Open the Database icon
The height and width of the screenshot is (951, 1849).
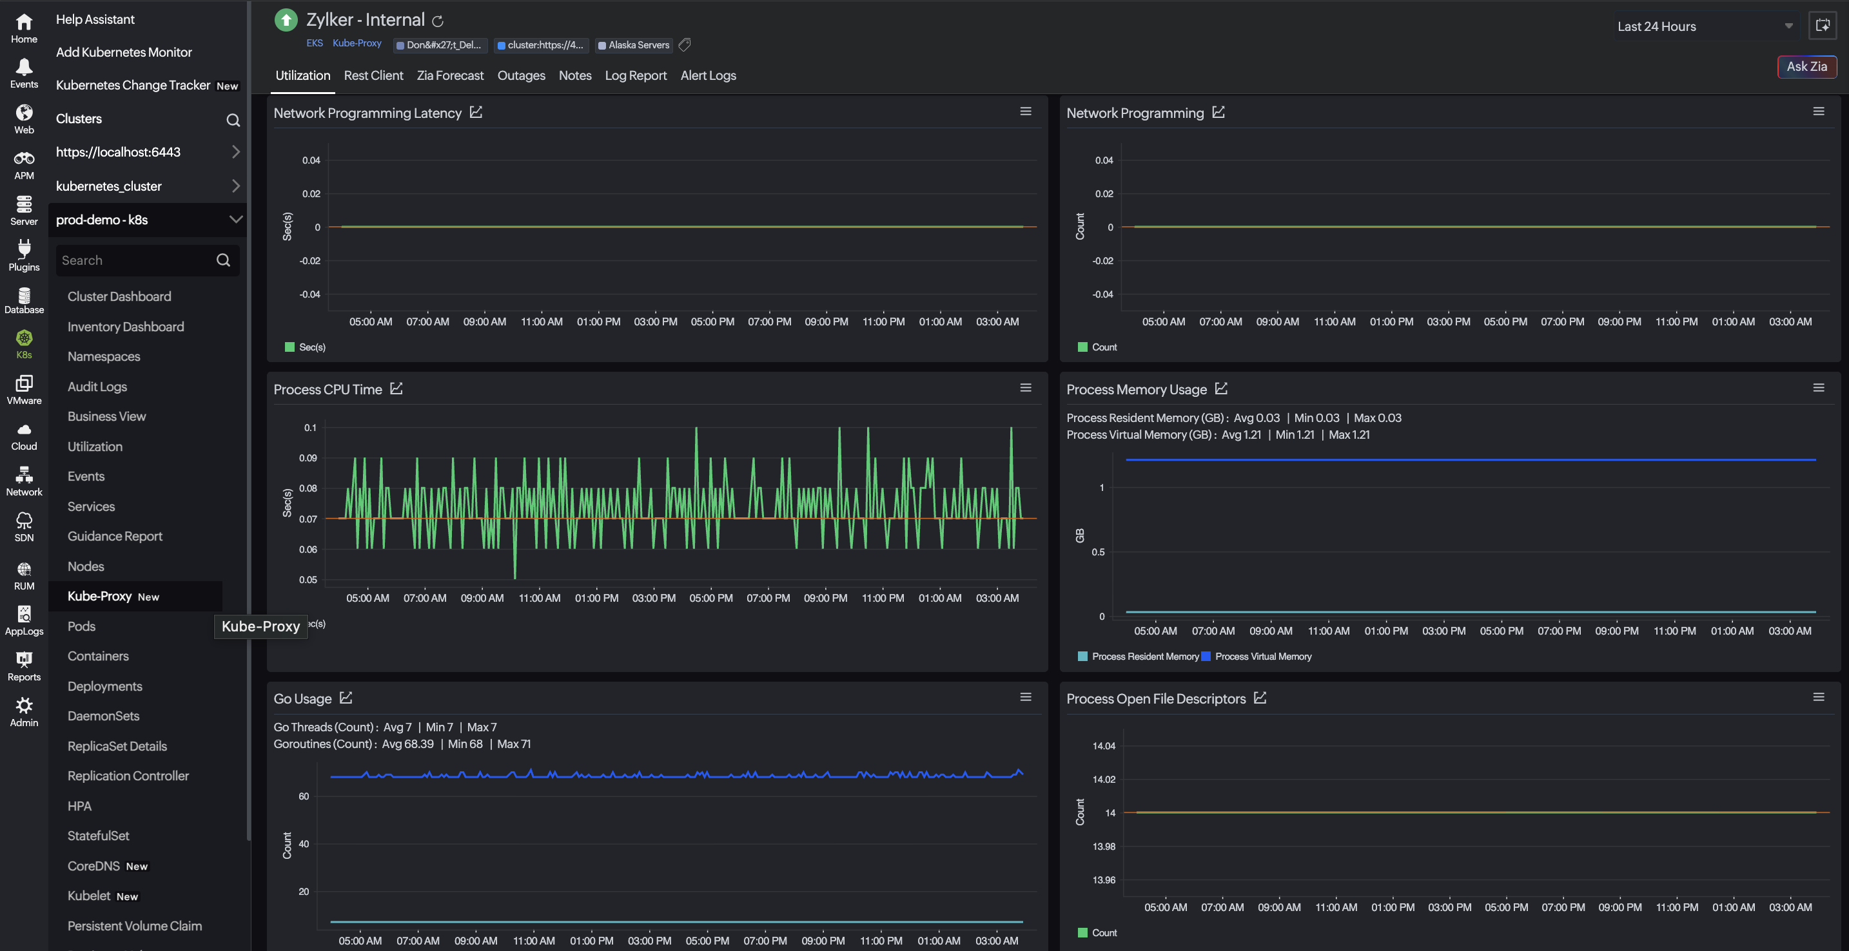point(24,294)
